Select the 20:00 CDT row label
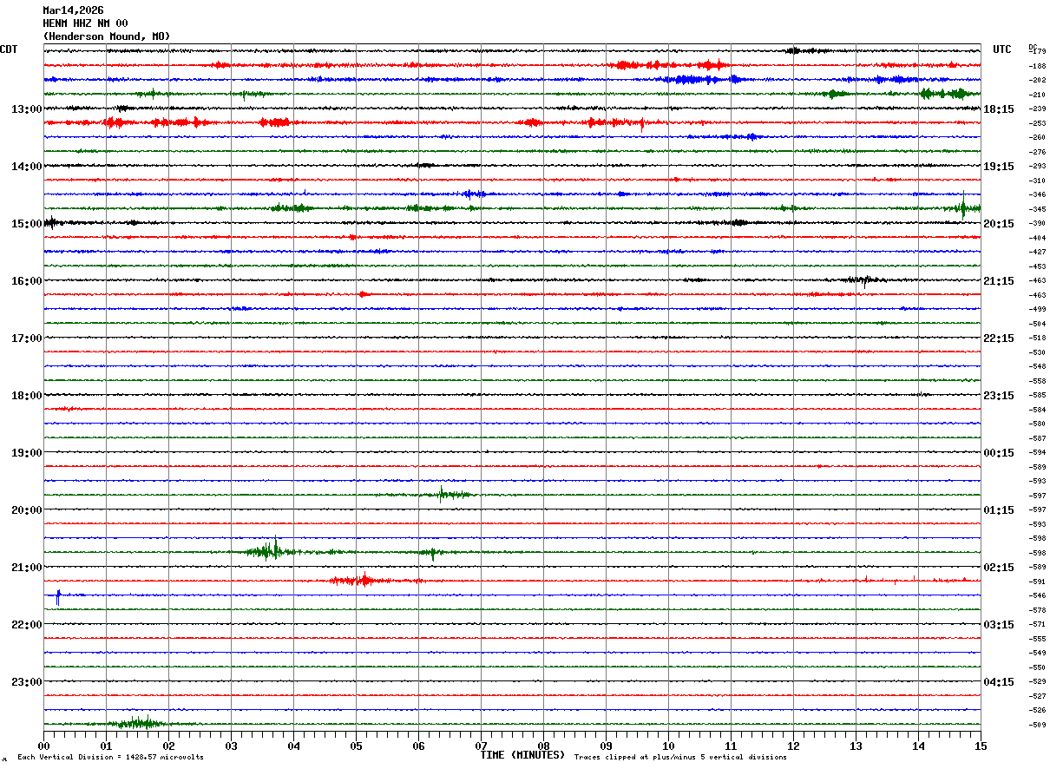The image size is (1050, 769). coord(26,510)
